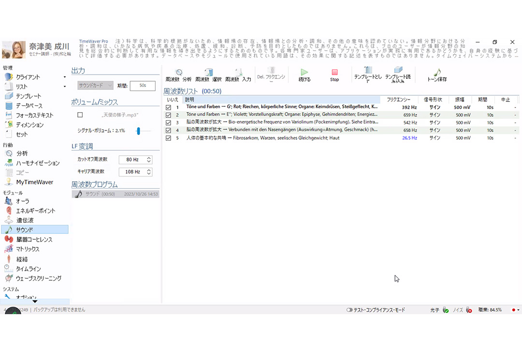Click the テンプレート読み込み icon
The width and height of the screenshot is (522, 348).
click(398, 74)
